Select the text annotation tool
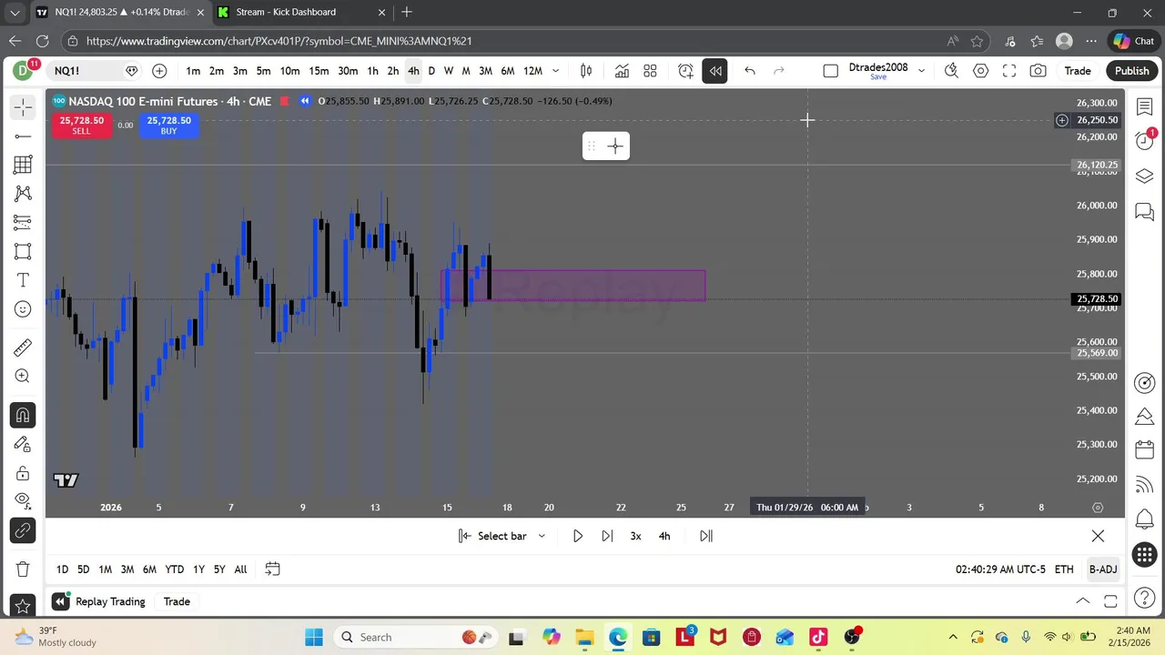Viewport: 1165px width, 655px height. (23, 280)
